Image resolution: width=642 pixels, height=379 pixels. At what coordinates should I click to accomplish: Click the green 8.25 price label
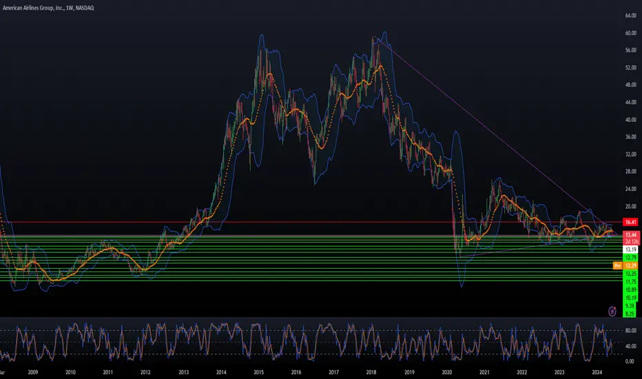[630, 314]
